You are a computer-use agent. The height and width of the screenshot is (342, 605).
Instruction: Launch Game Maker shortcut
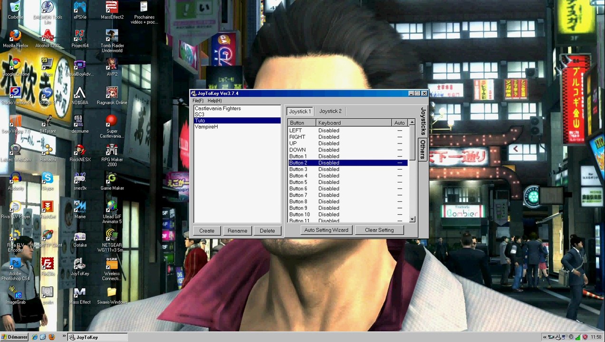coord(112,181)
